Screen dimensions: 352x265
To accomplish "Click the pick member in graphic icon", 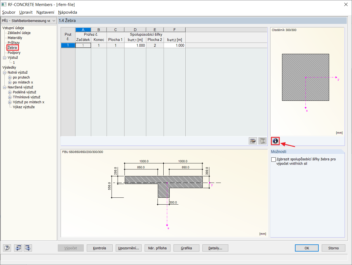I will click(253, 141).
